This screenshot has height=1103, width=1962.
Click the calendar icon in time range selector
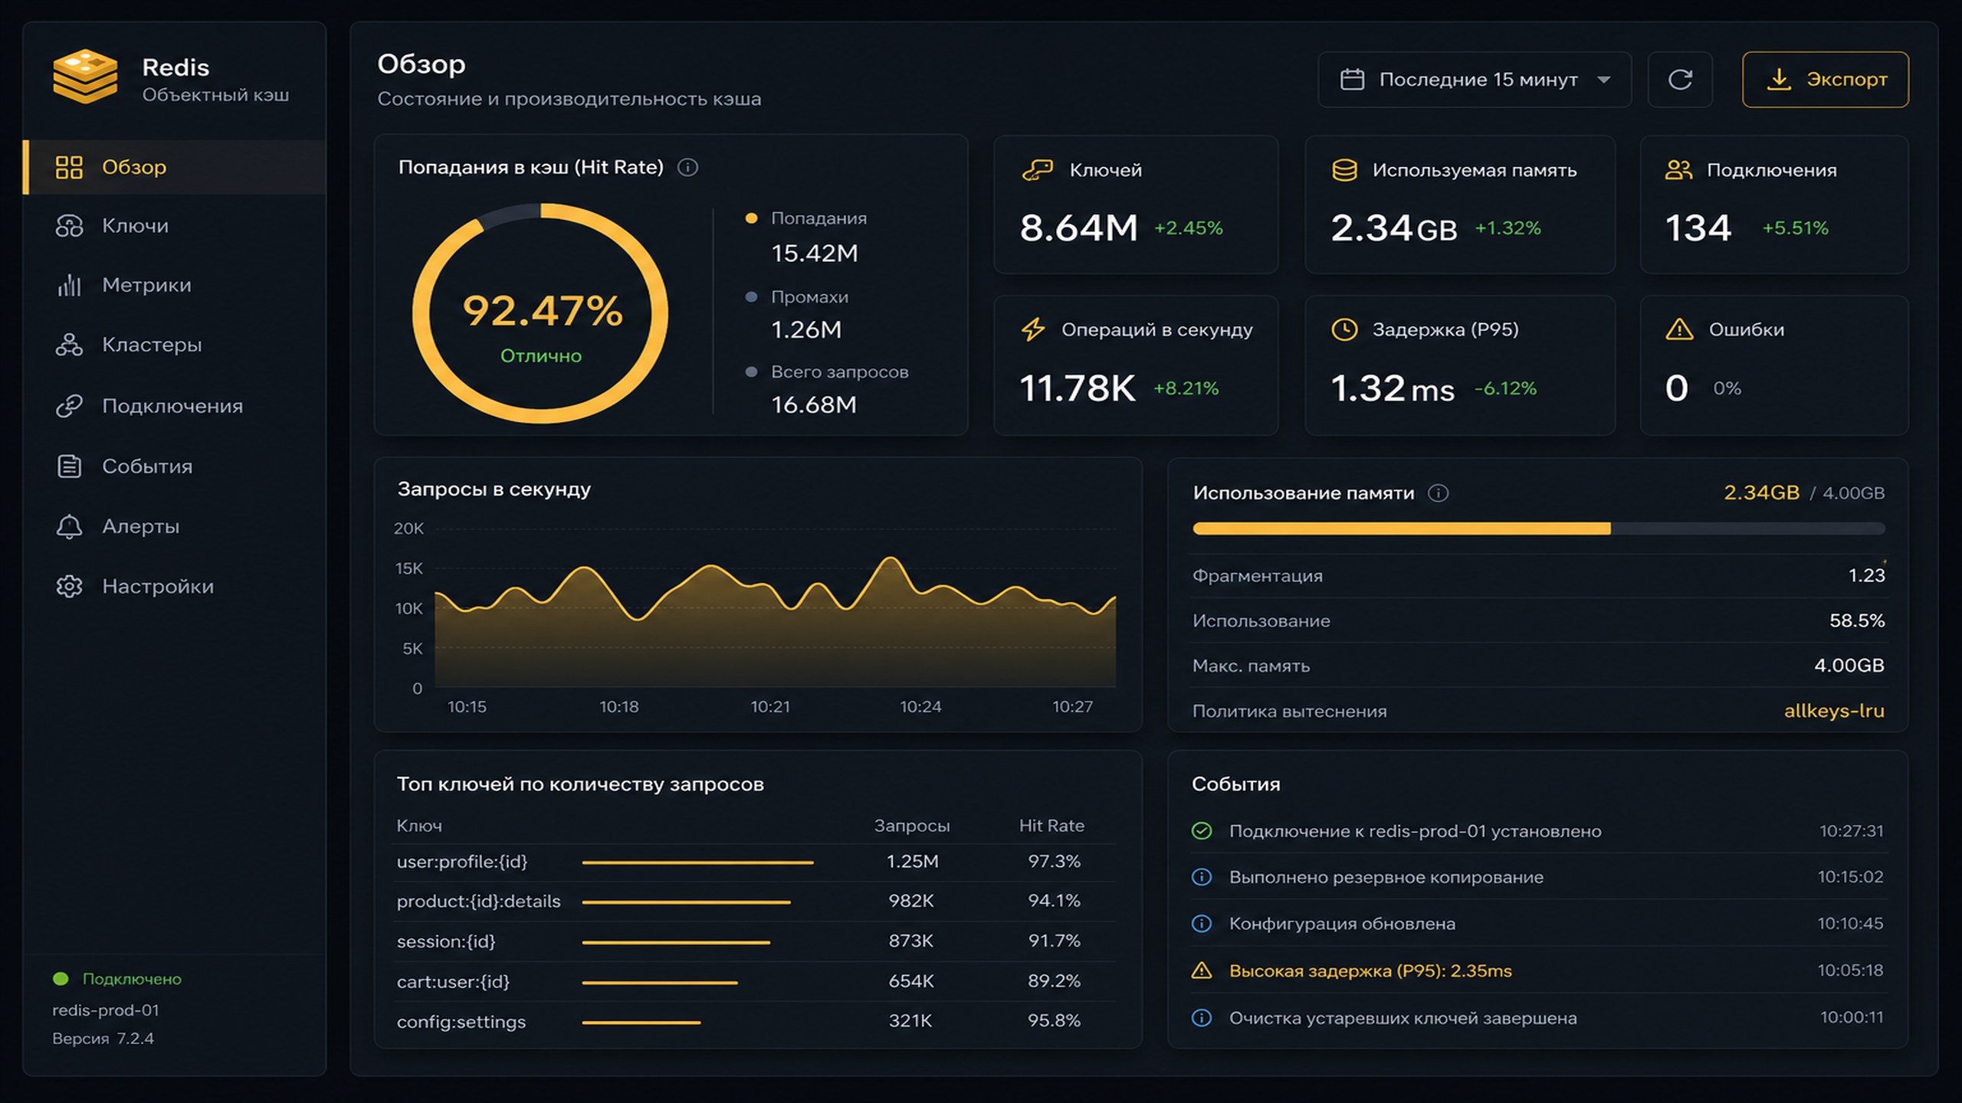pos(1352,80)
